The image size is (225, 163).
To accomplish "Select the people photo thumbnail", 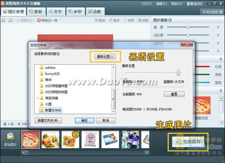I will [x=130, y=139].
